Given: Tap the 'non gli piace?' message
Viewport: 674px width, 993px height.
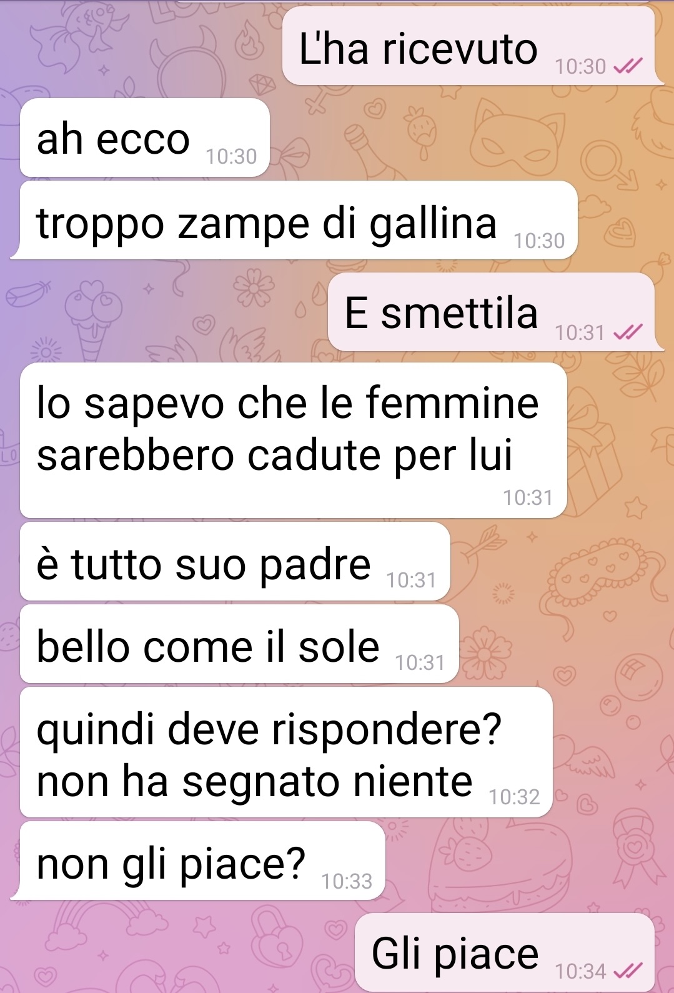Looking at the screenshot, I should point(202,861).
